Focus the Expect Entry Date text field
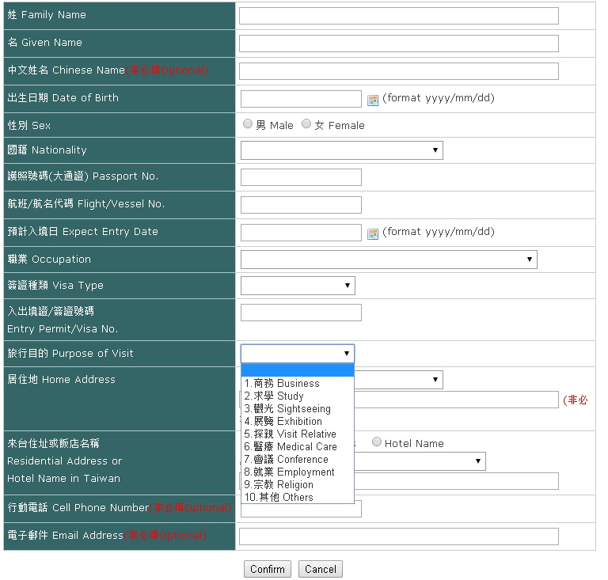 (x=301, y=233)
